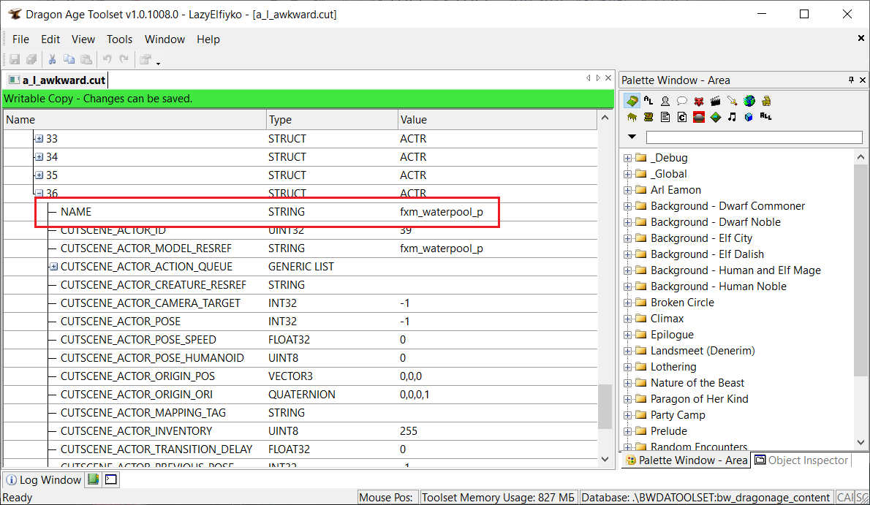This screenshot has width=870, height=505.
Task: Click the Save All toolbar icon
Action: 31,58
